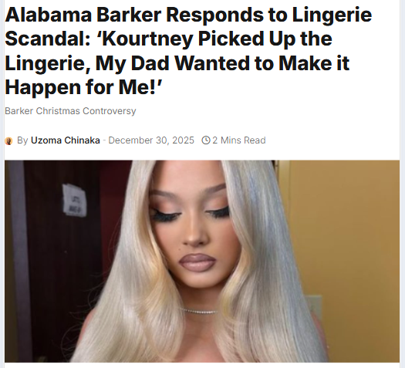Click the 'By' label before author name
The height and width of the screenshot is (368, 405).
(x=22, y=140)
